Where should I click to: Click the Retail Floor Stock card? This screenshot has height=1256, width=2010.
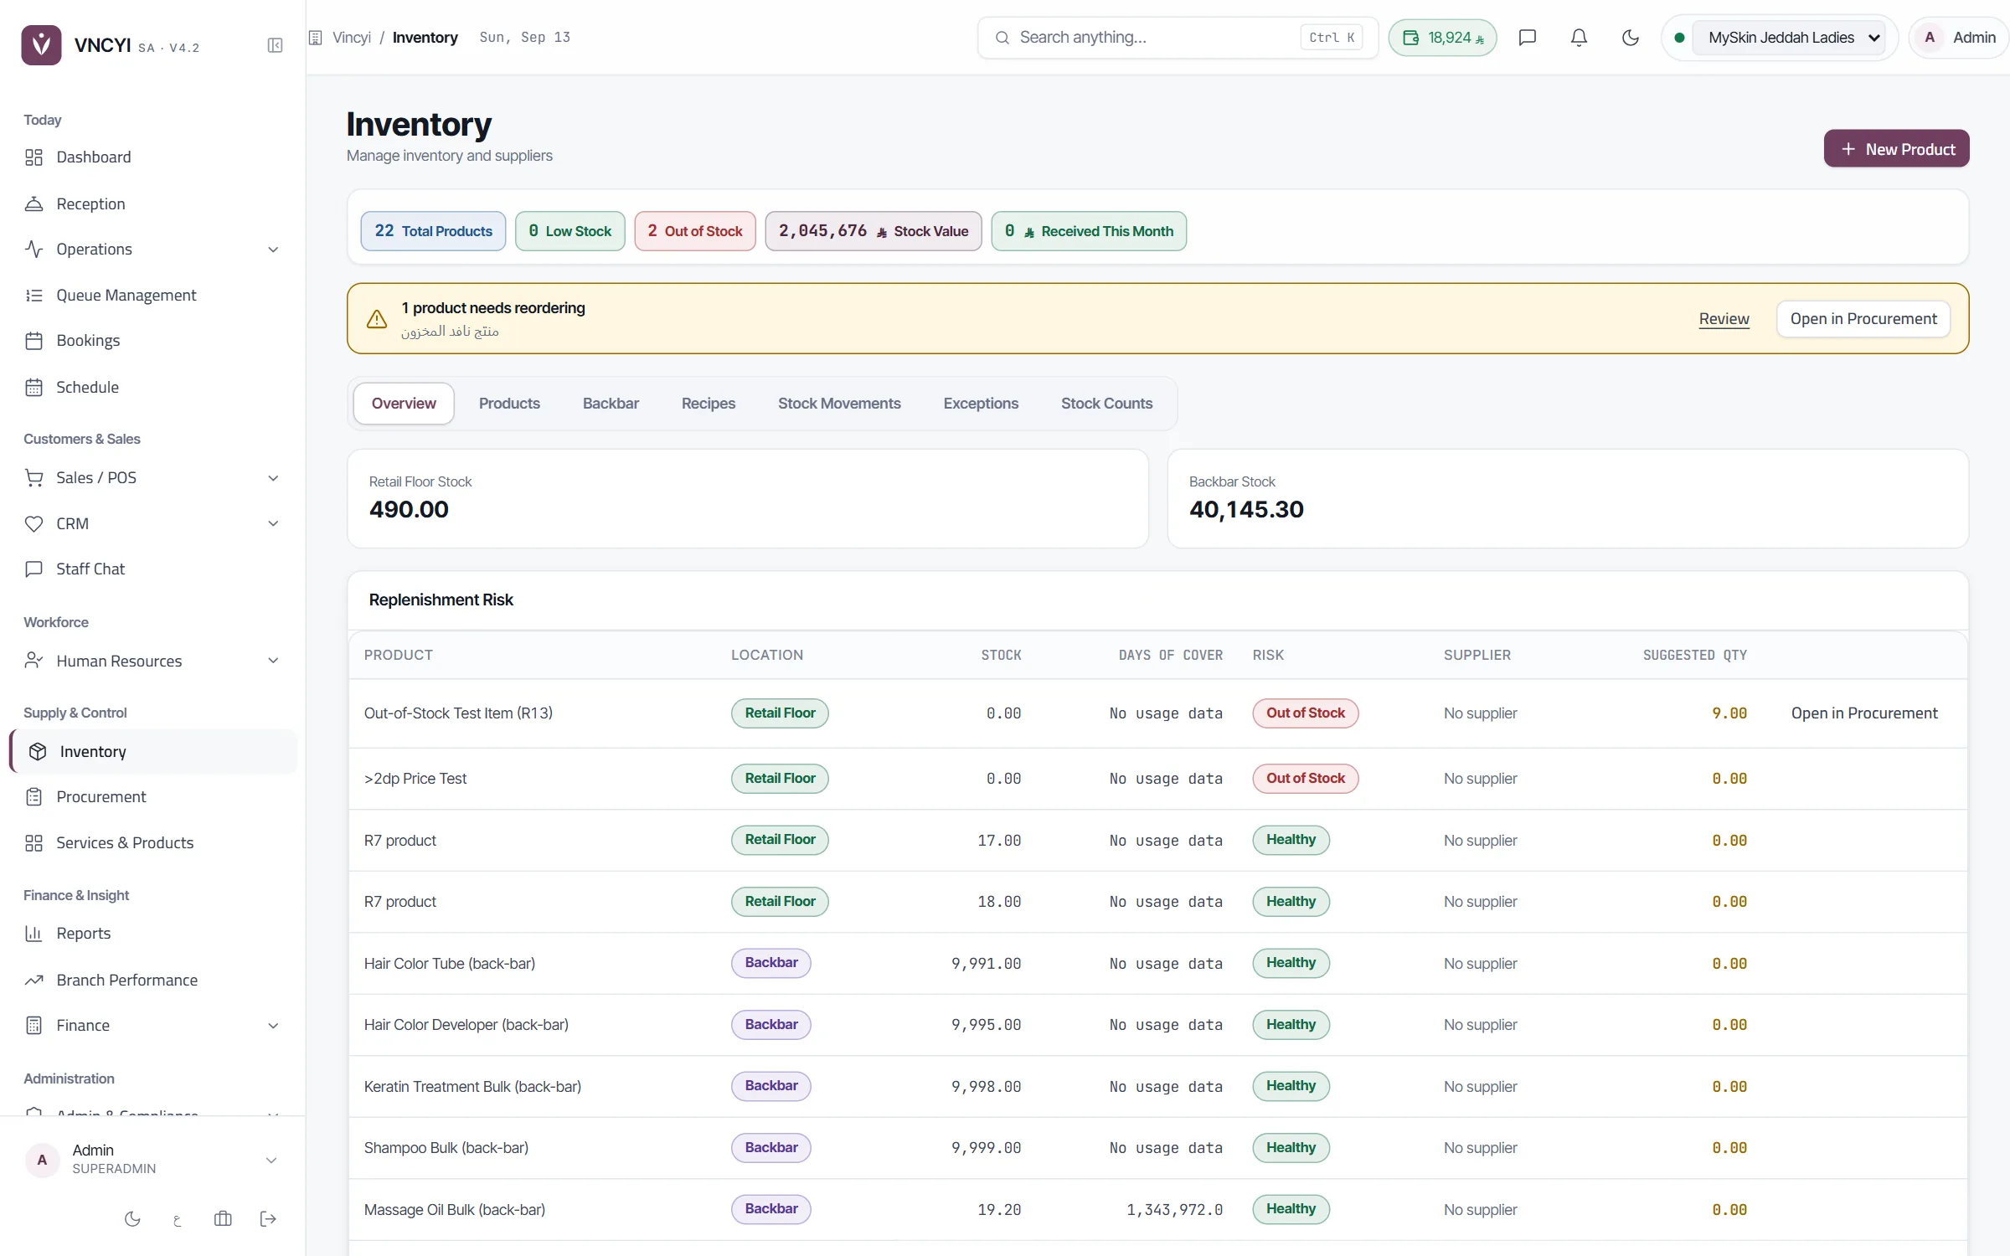[748, 499]
